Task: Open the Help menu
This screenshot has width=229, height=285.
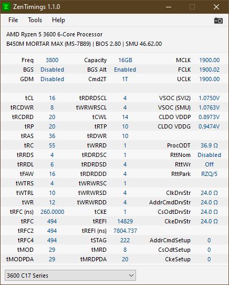Action: tap(58, 20)
